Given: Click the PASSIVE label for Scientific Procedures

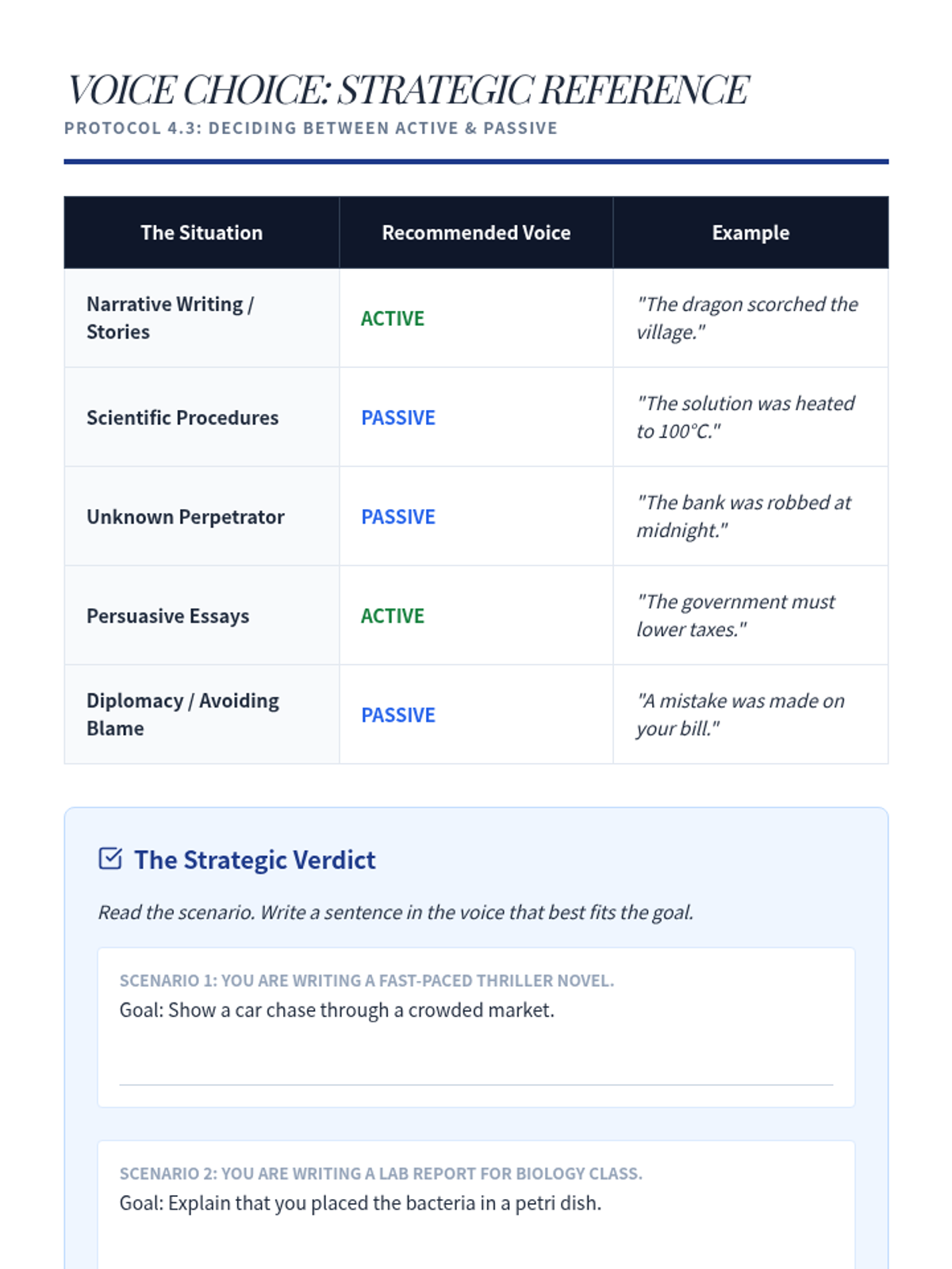Looking at the screenshot, I should click(398, 418).
